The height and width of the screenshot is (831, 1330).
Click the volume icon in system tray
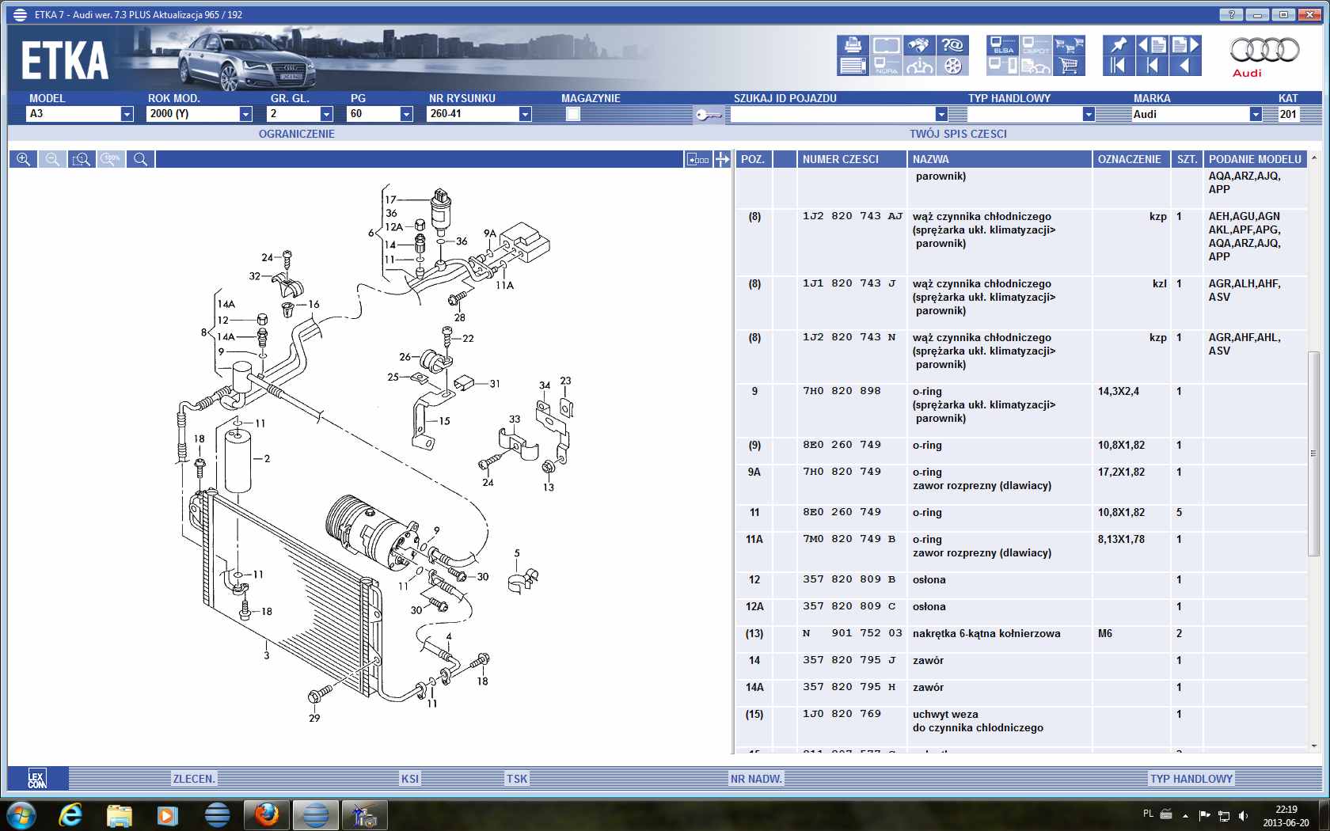coord(1243,815)
